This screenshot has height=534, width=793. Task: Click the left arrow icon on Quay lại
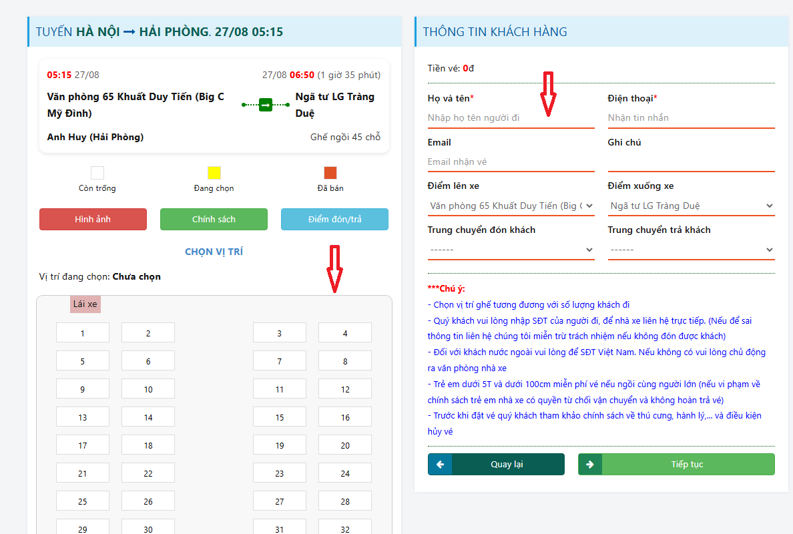440,465
